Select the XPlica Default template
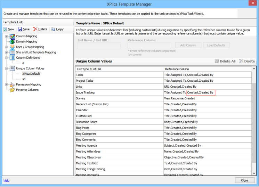This screenshot has height=187, width=259. coord(31,74)
